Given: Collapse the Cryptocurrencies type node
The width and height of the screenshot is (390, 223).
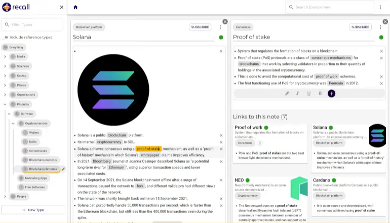Looking at the screenshot, I should pos(13,123).
